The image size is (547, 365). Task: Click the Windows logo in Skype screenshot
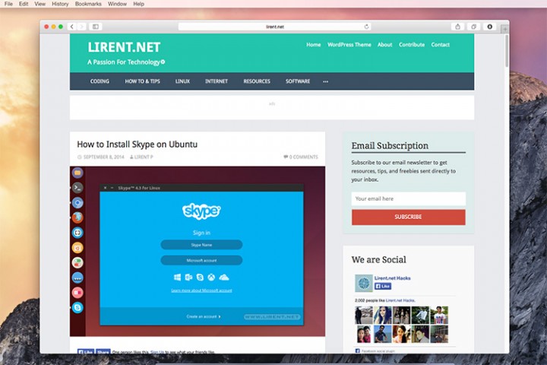click(x=177, y=278)
